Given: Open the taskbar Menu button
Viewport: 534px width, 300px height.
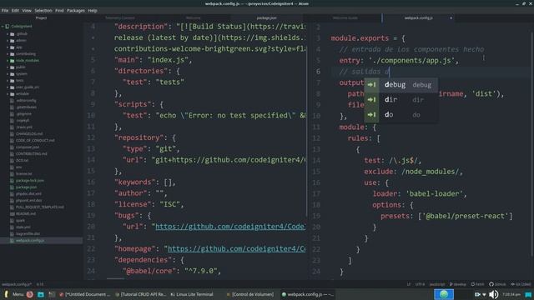Looking at the screenshot, I should [14, 294].
